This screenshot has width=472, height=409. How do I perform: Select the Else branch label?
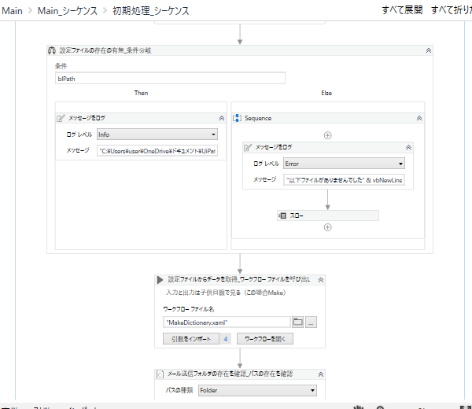326,93
